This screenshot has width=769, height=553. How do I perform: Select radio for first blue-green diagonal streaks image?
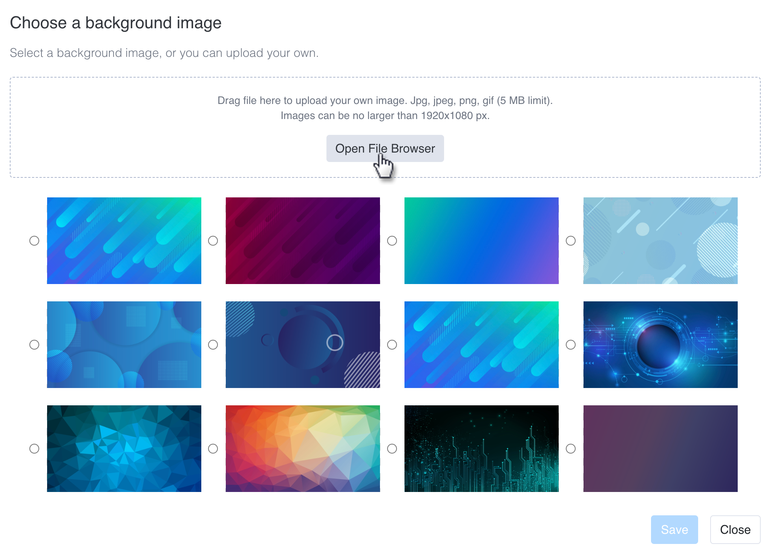(x=34, y=241)
